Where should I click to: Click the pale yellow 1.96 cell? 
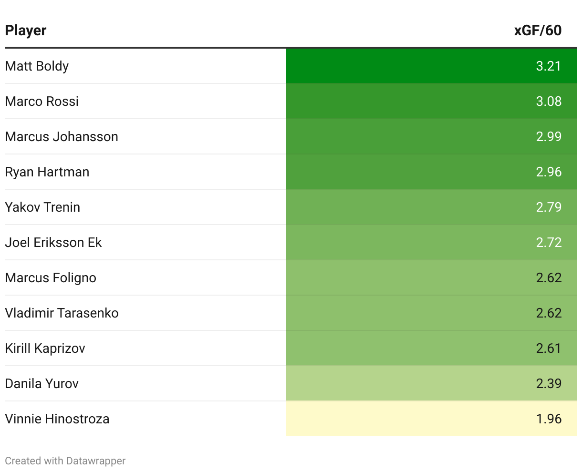[x=432, y=419]
